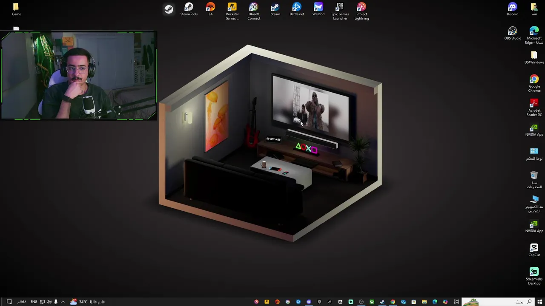The image size is (545, 306).
Task: Open the Recycle Bin (سلة المحذوفات) icon
Action: point(534,180)
